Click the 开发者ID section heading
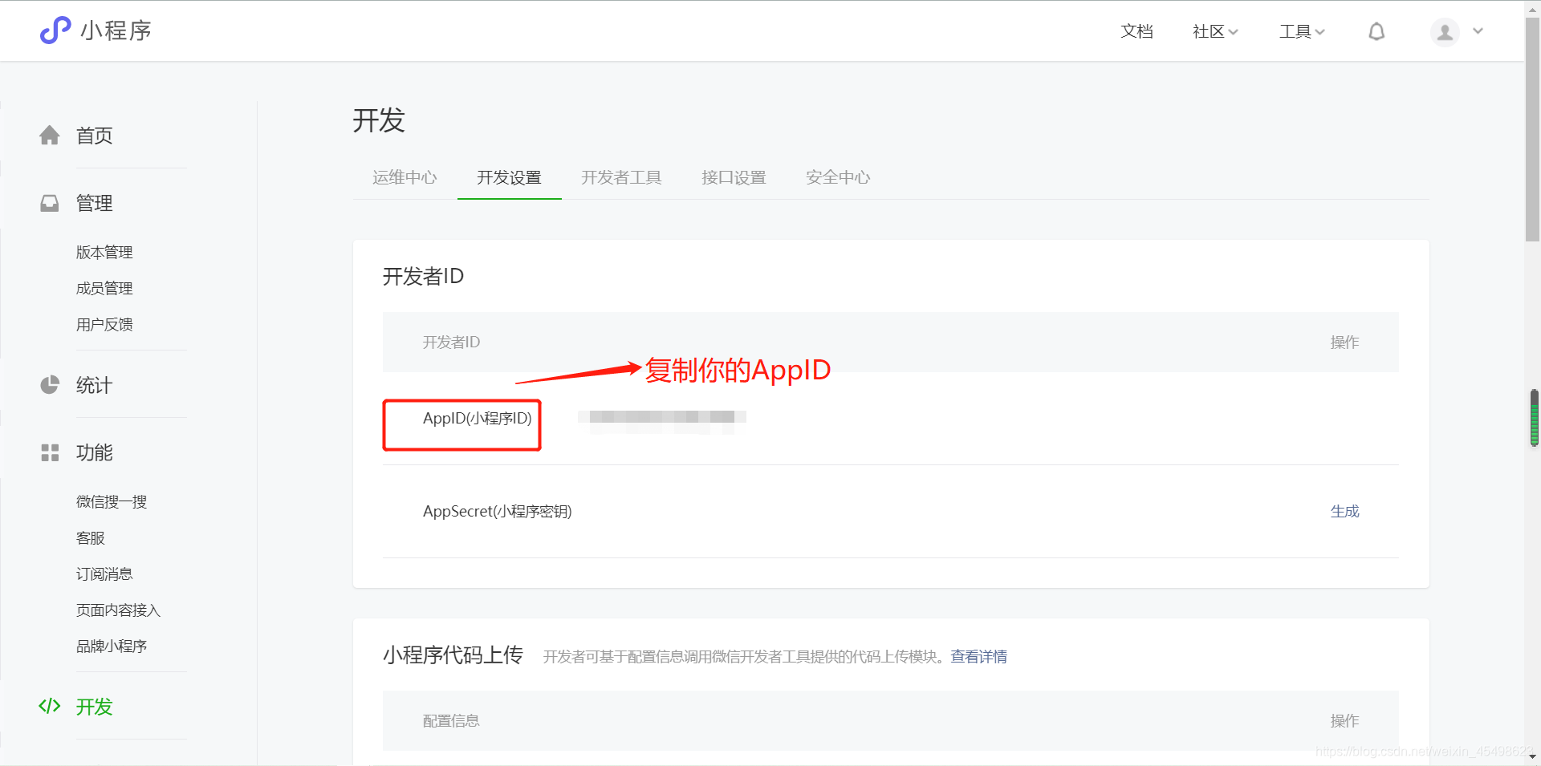The height and width of the screenshot is (766, 1541). click(423, 276)
